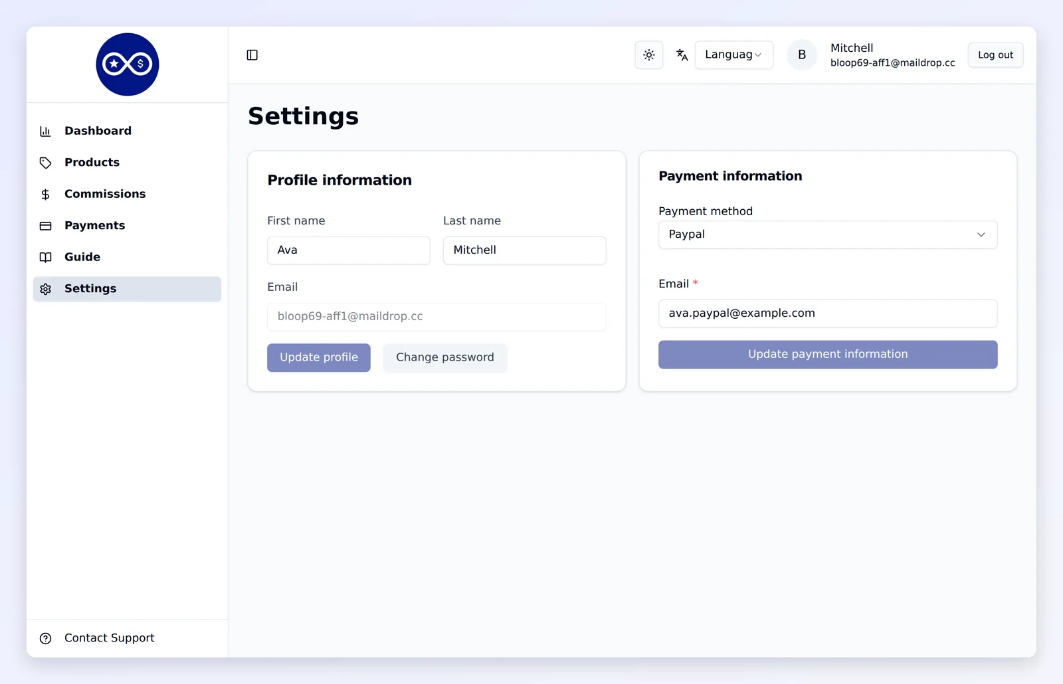
Task: Open the Guide page
Action: [x=127, y=257]
